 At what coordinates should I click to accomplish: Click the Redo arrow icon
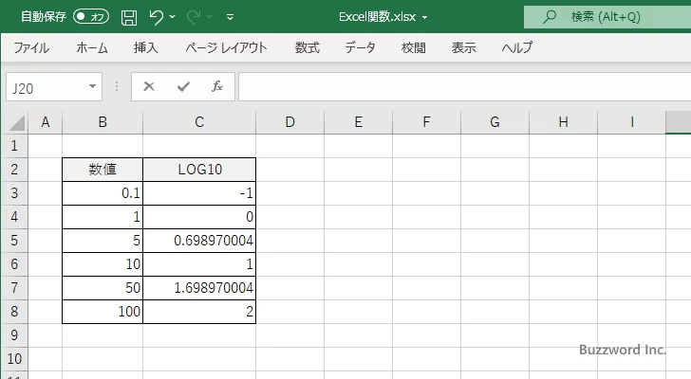click(x=193, y=17)
